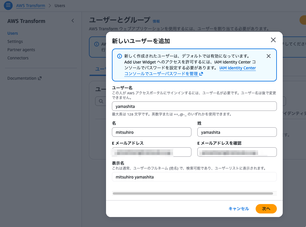
Task: Focus the last name field
Action: 237,132
